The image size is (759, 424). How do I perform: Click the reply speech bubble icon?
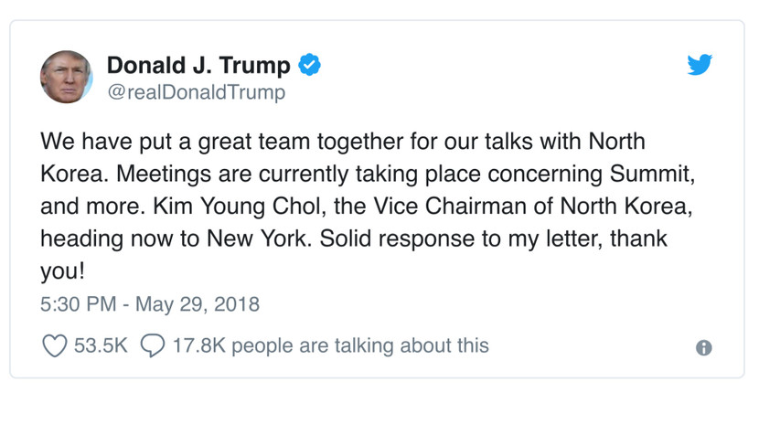point(154,346)
